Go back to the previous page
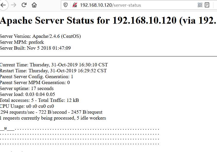The image size is (217, 152). pos(3,5)
